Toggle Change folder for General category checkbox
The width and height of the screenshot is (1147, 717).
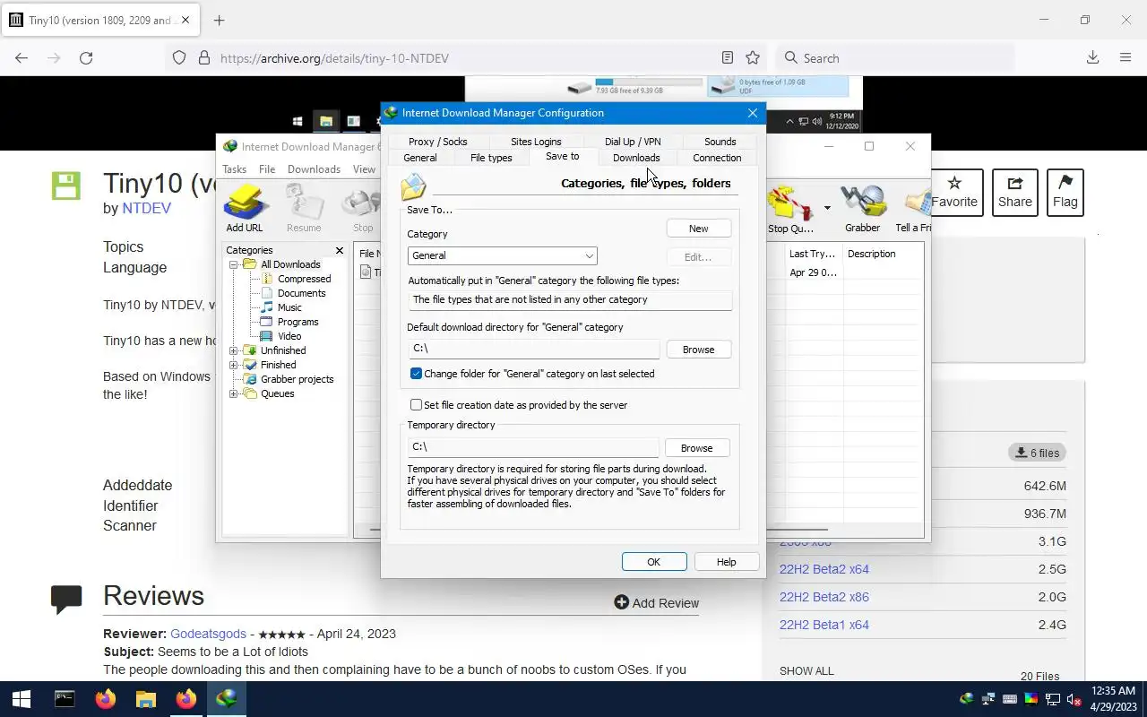(x=416, y=374)
